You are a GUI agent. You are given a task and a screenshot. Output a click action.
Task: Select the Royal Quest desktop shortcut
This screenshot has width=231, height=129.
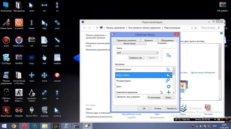[x=6, y=112]
